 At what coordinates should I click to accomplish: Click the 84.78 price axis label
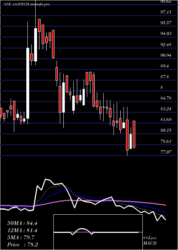pyautogui.click(x=166, y=98)
